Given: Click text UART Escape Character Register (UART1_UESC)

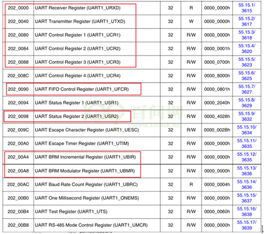Looking at the screenshot, I should [x=87, y=130].
